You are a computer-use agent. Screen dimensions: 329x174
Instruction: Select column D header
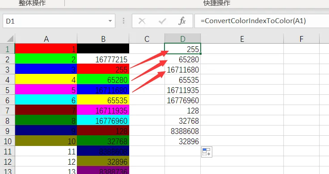tap(183, 39)
